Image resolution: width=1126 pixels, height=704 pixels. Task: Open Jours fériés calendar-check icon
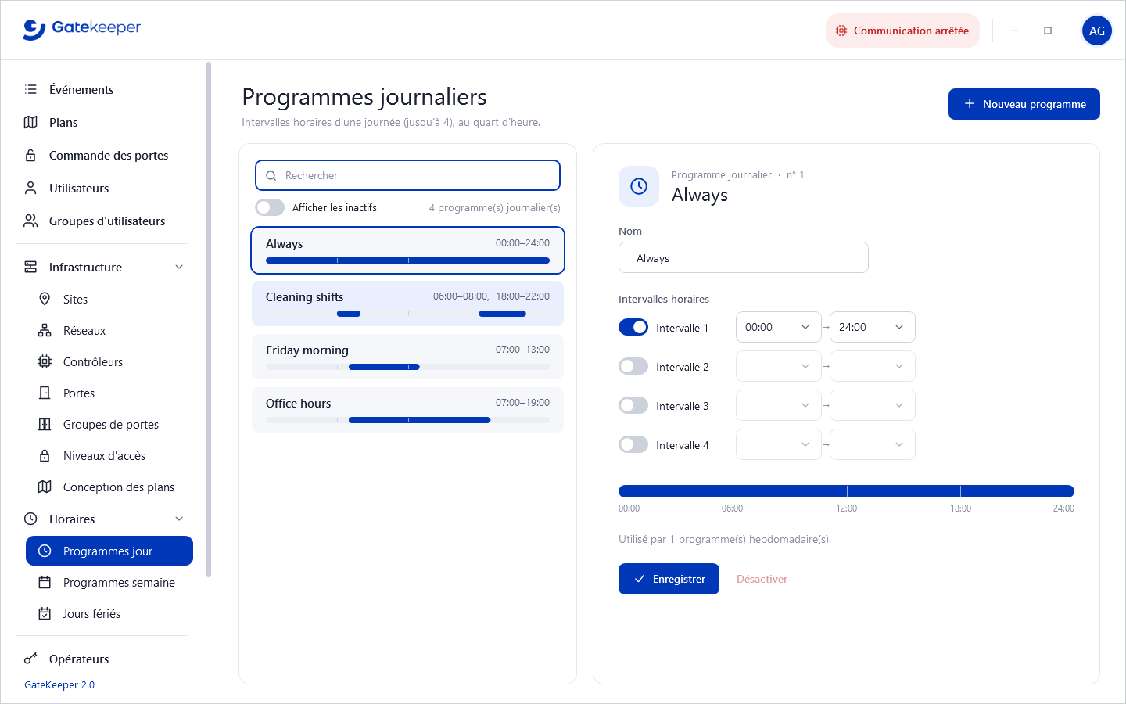coord(45,613)
